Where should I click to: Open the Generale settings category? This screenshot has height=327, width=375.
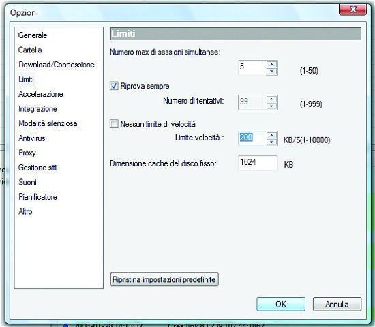pos(33,35)
